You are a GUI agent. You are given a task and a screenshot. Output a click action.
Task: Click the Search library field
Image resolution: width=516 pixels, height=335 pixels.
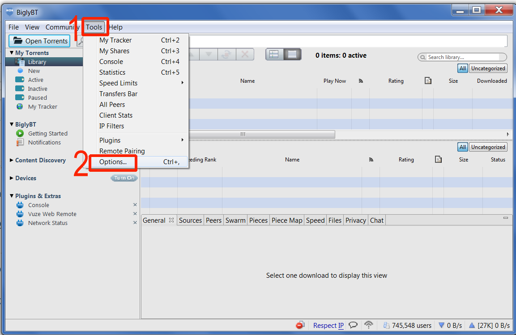pyautogui.click(x=462, y=57)
